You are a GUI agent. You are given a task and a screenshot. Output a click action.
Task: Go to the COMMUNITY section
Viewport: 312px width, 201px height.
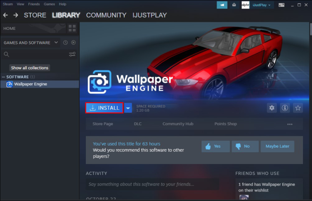[106, 15]
